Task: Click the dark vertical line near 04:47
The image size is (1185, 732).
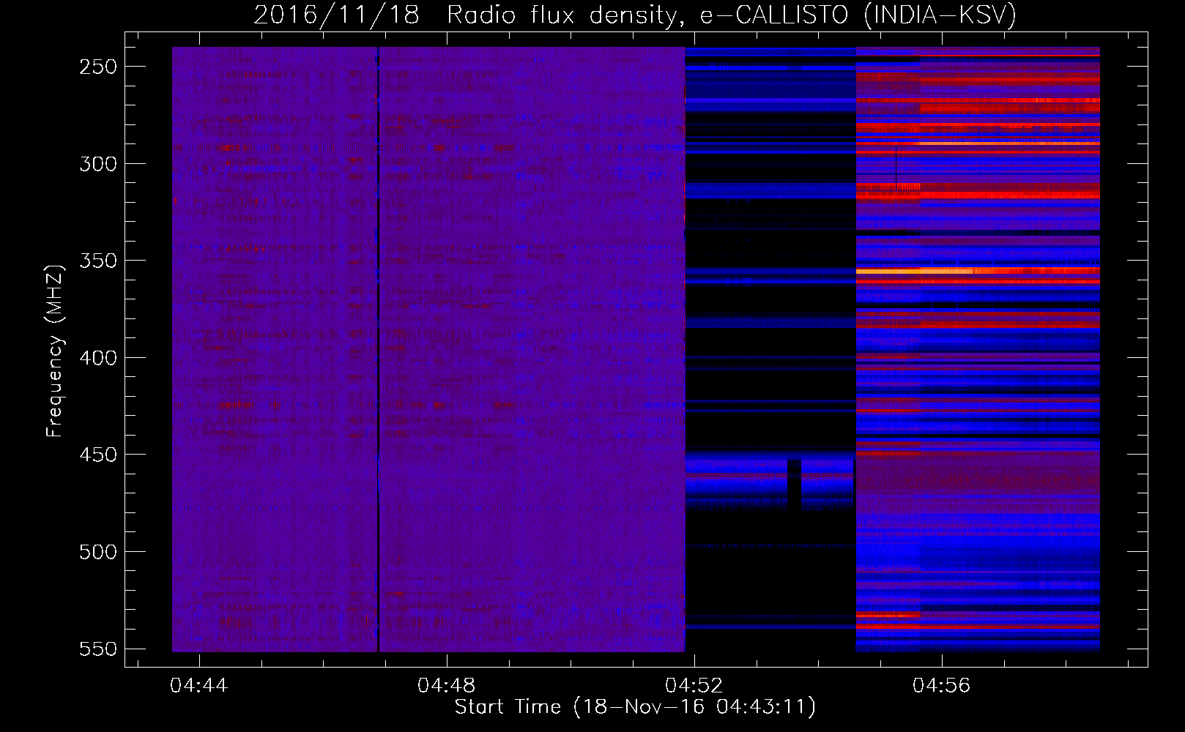Action: tap(378, 349)
